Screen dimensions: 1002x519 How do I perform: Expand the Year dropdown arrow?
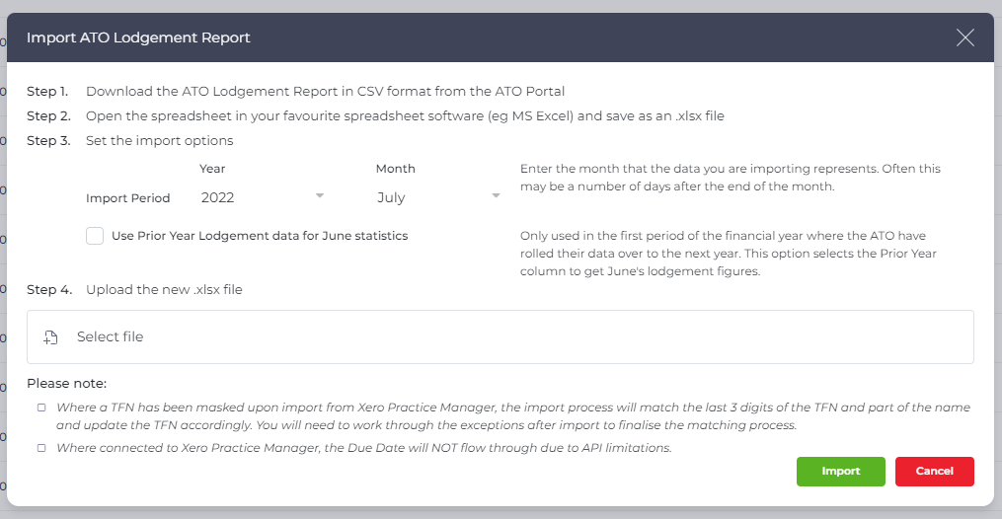(320, 195)
